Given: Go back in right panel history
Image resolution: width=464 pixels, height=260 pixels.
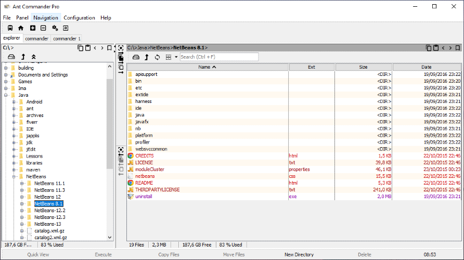Looking at the screenshot, I should tap(443, 48).
